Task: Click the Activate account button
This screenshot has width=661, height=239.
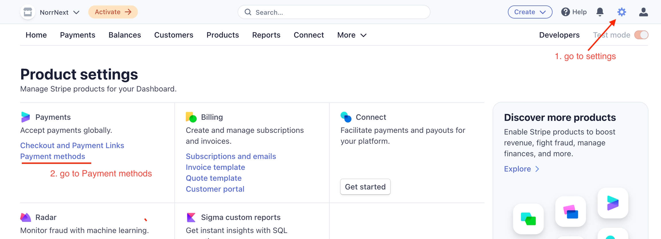Action: [113, 12]
